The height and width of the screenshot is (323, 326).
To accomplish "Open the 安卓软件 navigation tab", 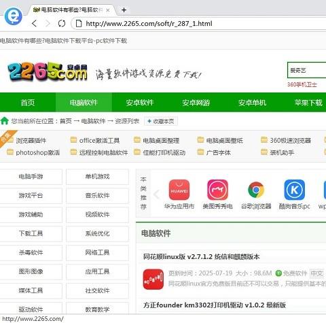I will tap(140, 103).
